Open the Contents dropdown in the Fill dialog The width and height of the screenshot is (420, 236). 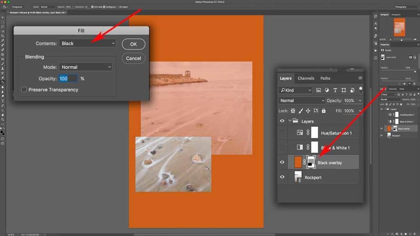(87, 43)
